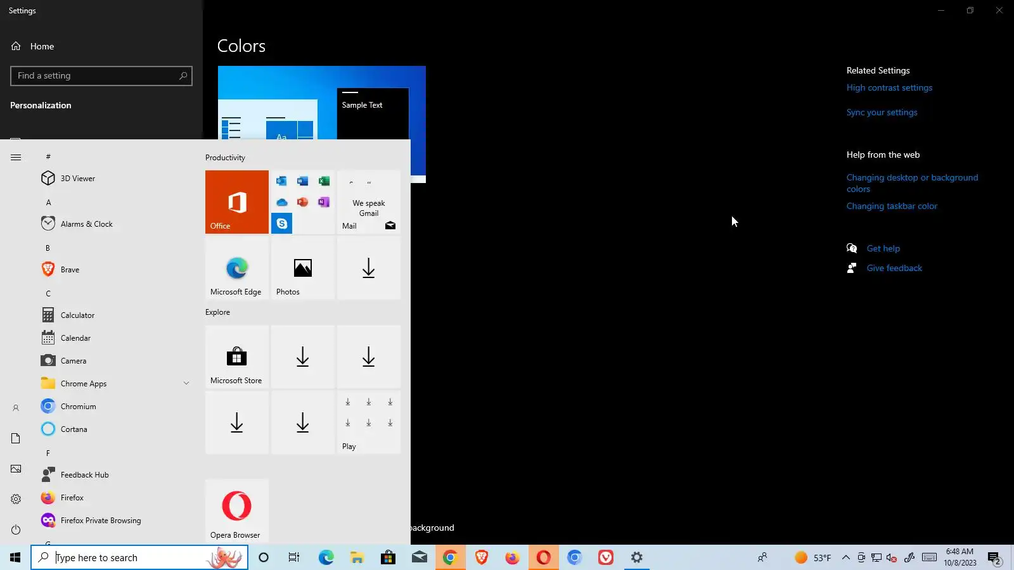Viewport: 1014px width, 570px height.
Task: Open Vivaldi from the taskbar
Action: coord(606,558)
